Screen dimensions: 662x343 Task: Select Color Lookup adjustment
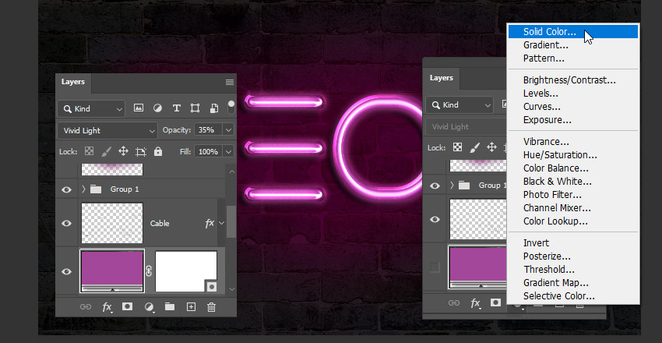tap(573, 221)
